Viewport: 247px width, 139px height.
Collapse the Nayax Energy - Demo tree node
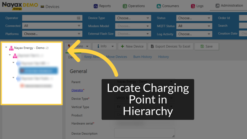click(x=6, y=47)
